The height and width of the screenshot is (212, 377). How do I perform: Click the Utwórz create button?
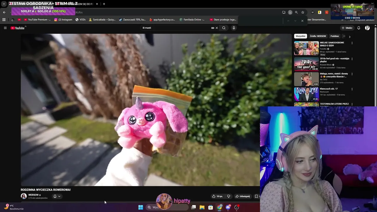click(x=347, y=28)
